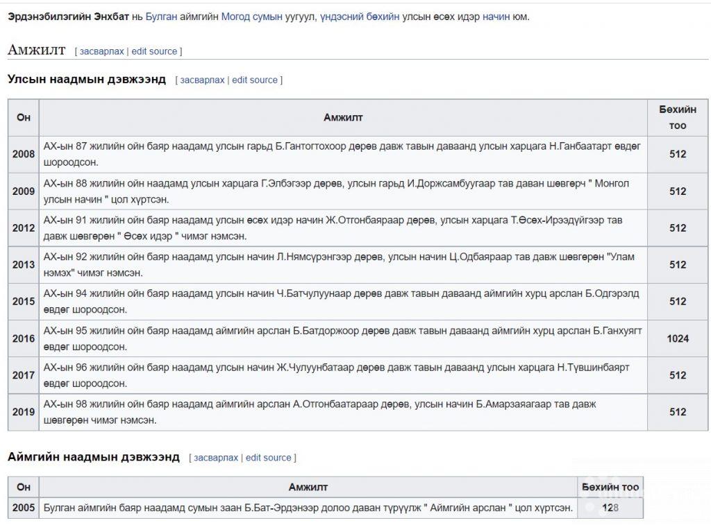The image size is (711, 525).
Task: Click Амжилт column header in national table
Action: click(343, 117)
